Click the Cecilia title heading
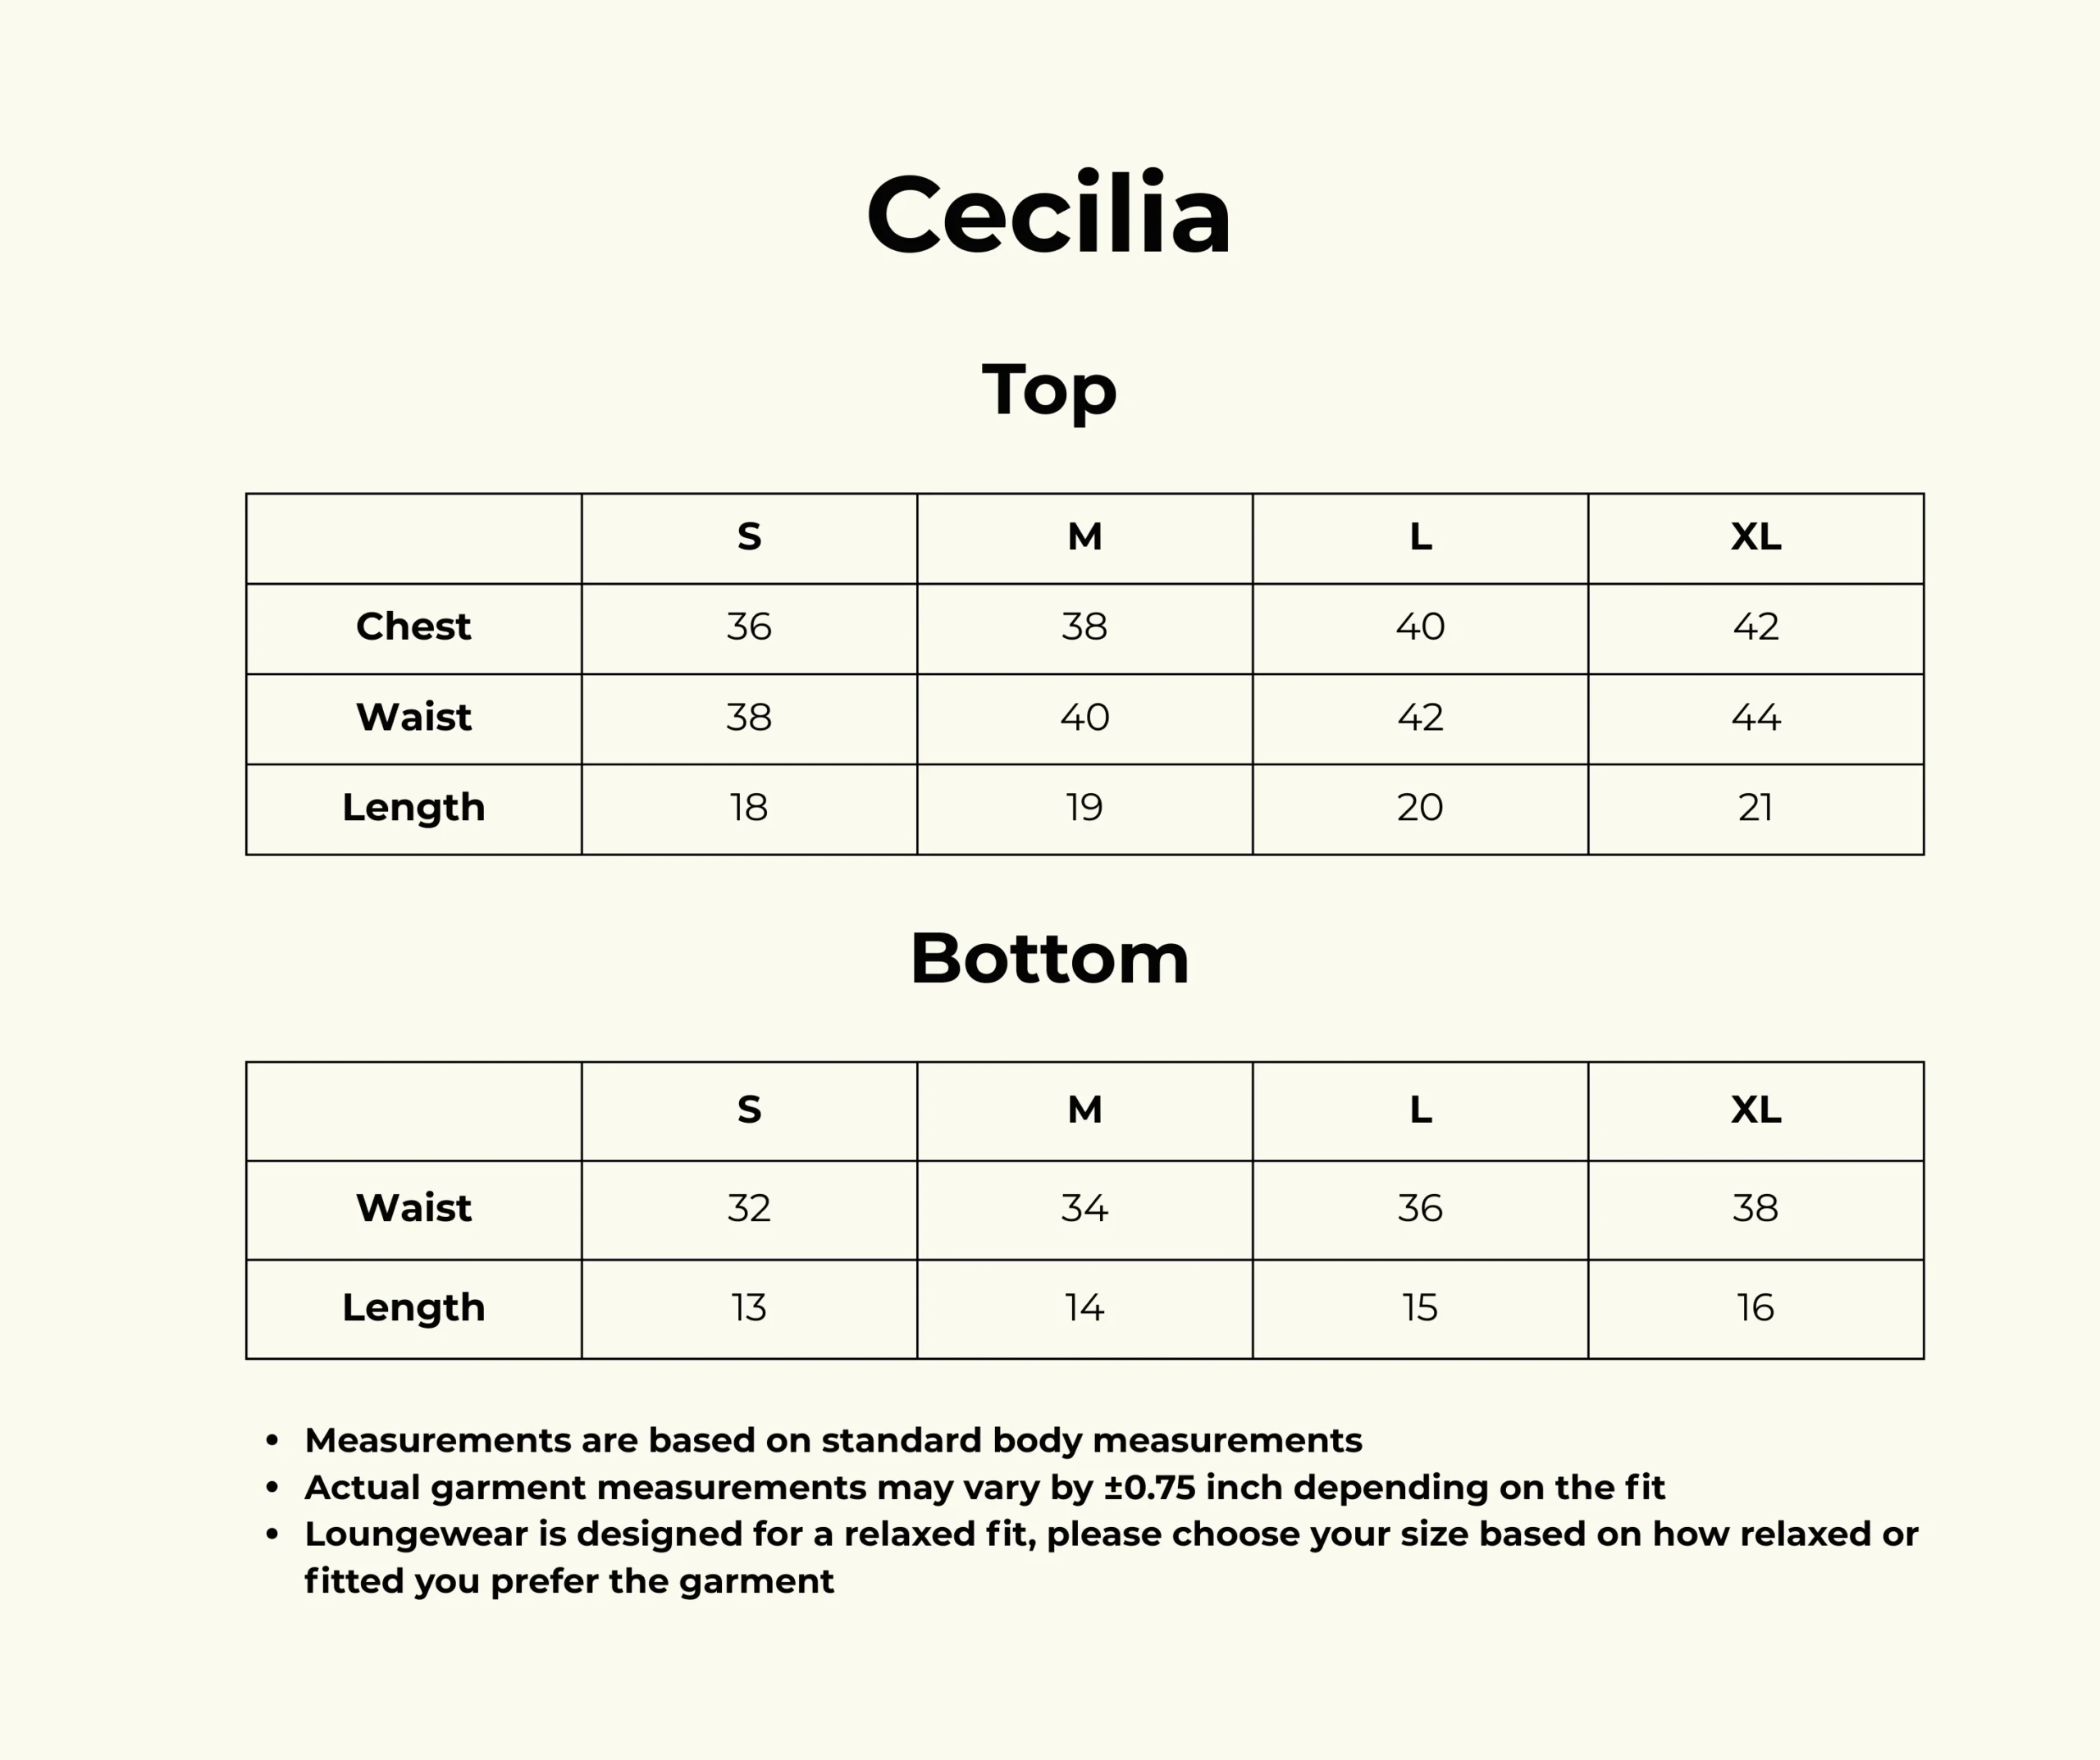Screen dimensions: 2100x1760 (1049, 215)
